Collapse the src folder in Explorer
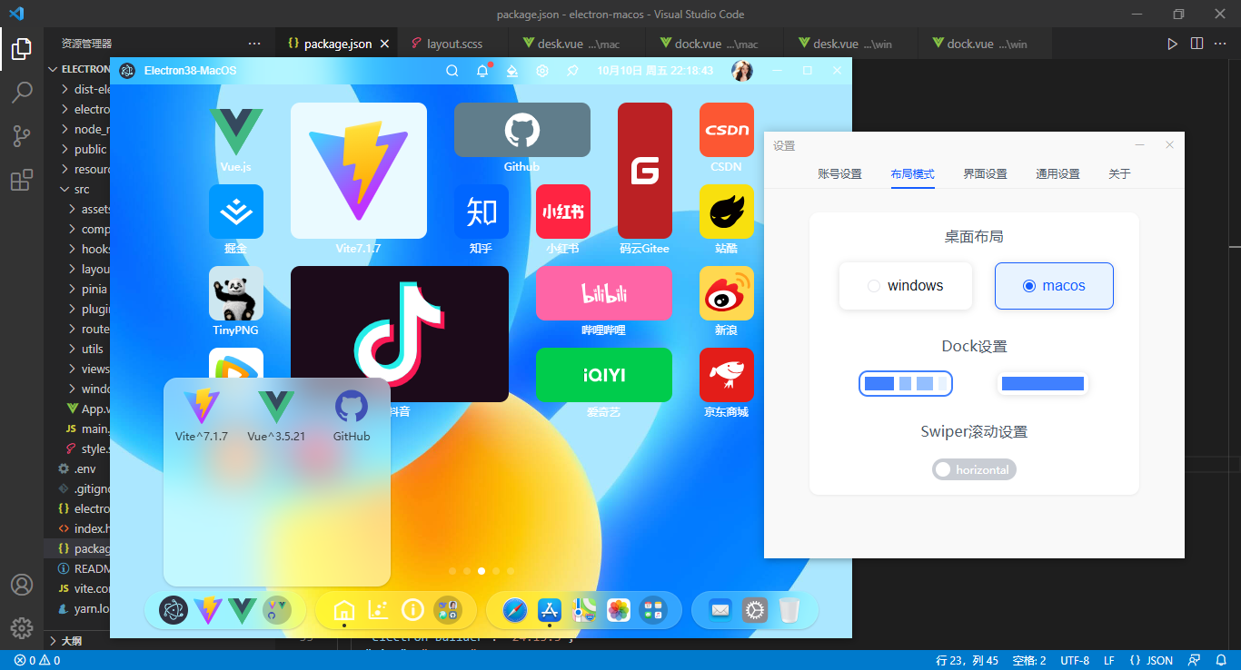1241x670 pixels. point(80,189)
